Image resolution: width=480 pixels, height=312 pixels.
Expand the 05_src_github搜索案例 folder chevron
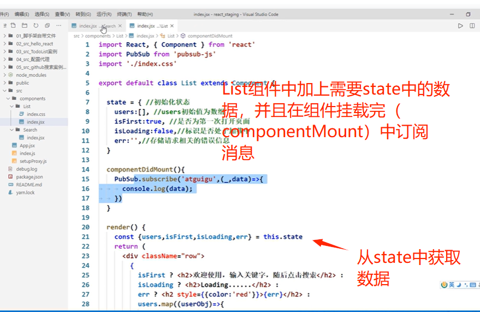coord(4,67)
